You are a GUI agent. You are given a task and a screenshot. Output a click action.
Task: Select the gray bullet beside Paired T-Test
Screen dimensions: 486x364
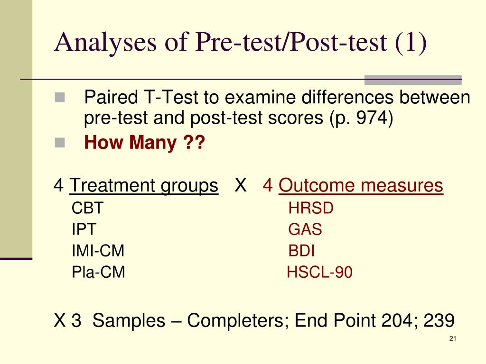[60, 97]
